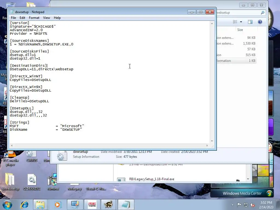
Task: Click the downloads list scroll down arrow
Action: pyautogui.click(x=248, y=179)
